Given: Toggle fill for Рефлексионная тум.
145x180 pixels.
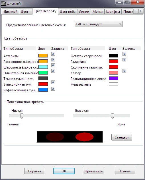Looking at the screenshot, I should (53, 89).
